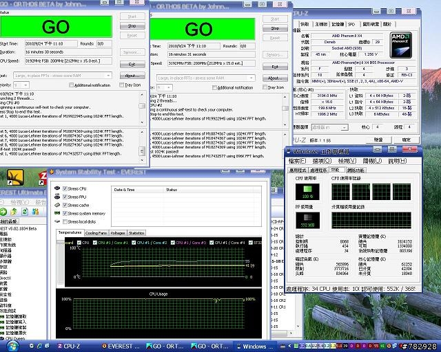441x352 pixels.
Task: Open the test type dropdown in the 16 minutes 31 seconds ORTHOS
Action: (205, 78)
